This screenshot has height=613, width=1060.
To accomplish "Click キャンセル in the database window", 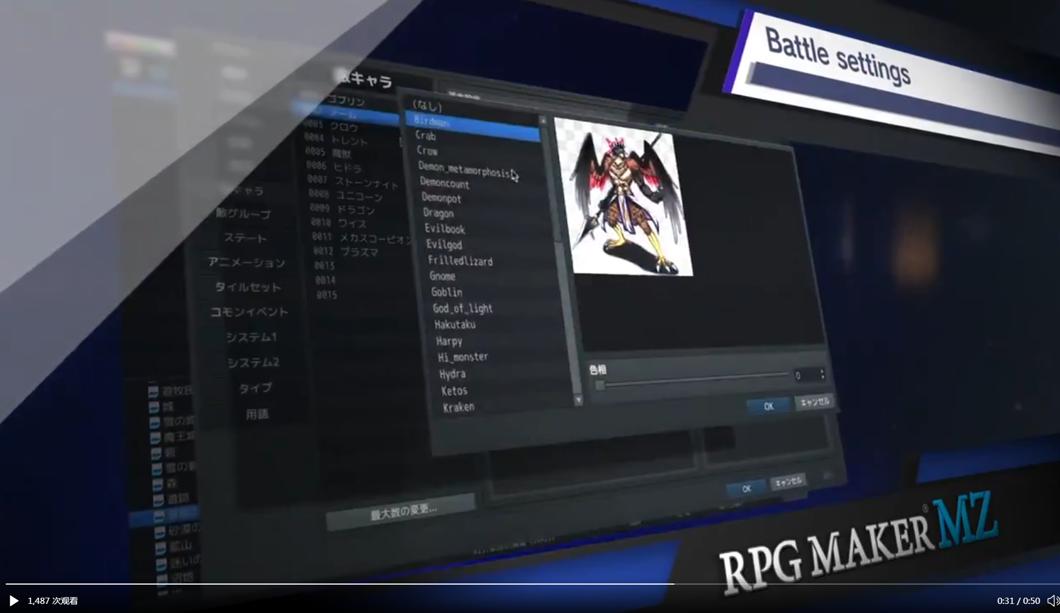I will click(x=788, y=482).
